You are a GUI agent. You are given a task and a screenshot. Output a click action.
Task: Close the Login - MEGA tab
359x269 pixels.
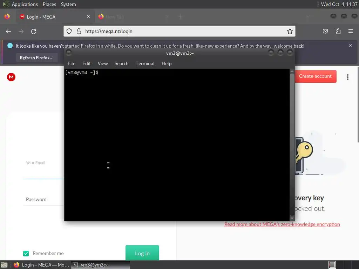[88, 16]
